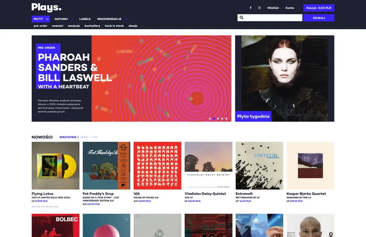Open the Vladislav Delay Quintet cover
This screenshot has height=237, width=366.
click(208, 166)
